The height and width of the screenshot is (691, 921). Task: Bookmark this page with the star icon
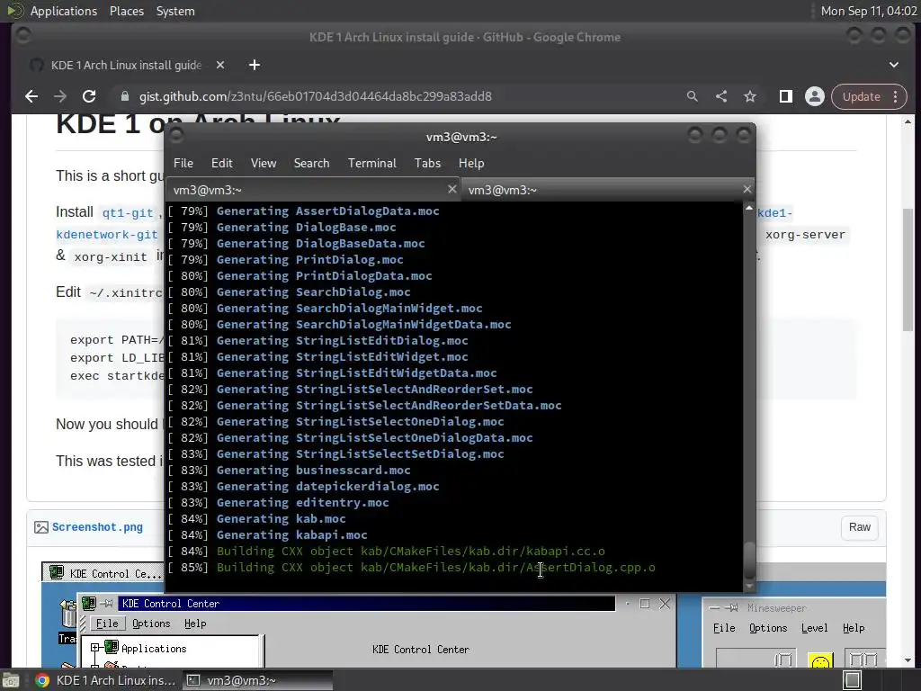(750, 96)
